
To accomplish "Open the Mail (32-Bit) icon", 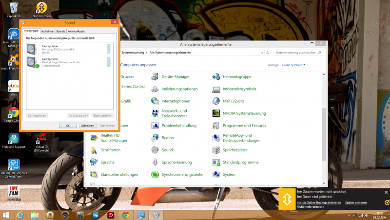I will click(216, 101).
